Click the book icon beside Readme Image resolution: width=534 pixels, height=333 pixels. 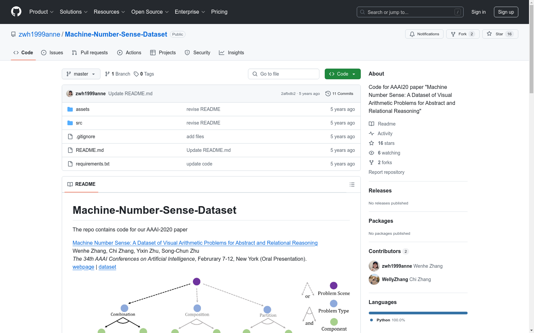(371, 124)
